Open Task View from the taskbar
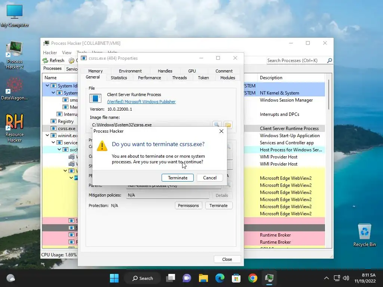 coord(171,278)
